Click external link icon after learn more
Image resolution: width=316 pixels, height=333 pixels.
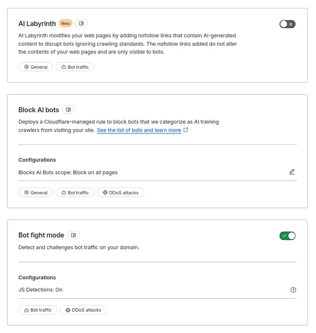(186, 130)
